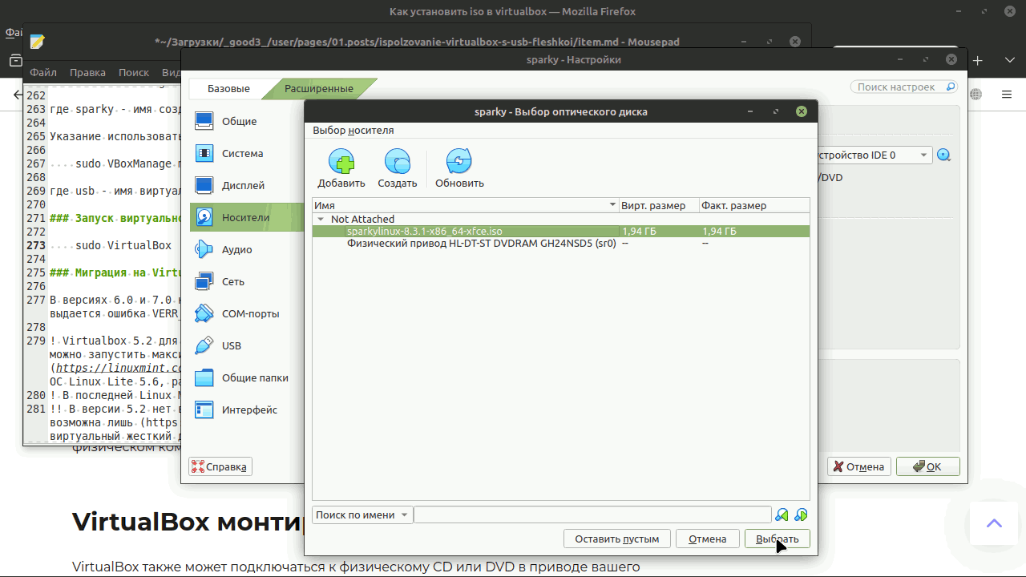This screenshot has height=577, width=1026.
Task: Sort by the Имя column header
Action: point(466,205)
